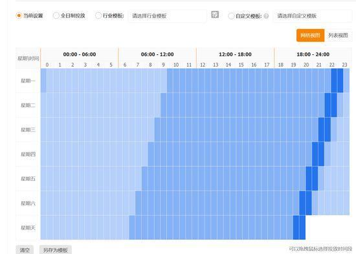Select the first half-hour cell in the 星期一 row

43,81
